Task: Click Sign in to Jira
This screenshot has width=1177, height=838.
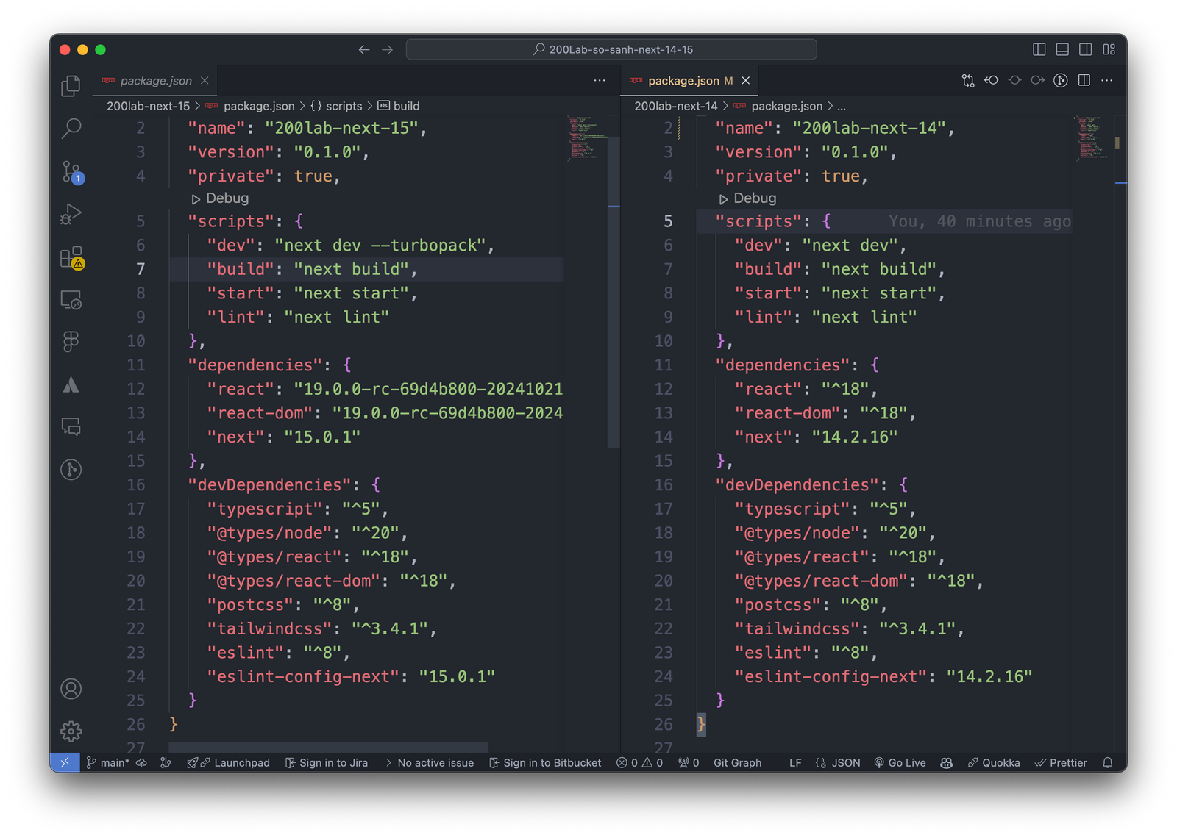Action: click(327, 763)
